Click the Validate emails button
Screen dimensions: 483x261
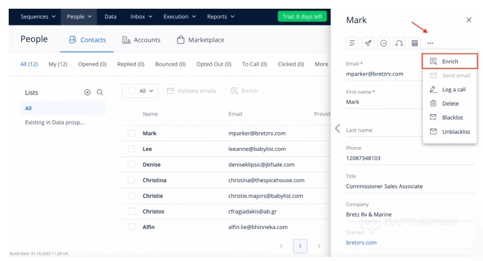[192, 91]
